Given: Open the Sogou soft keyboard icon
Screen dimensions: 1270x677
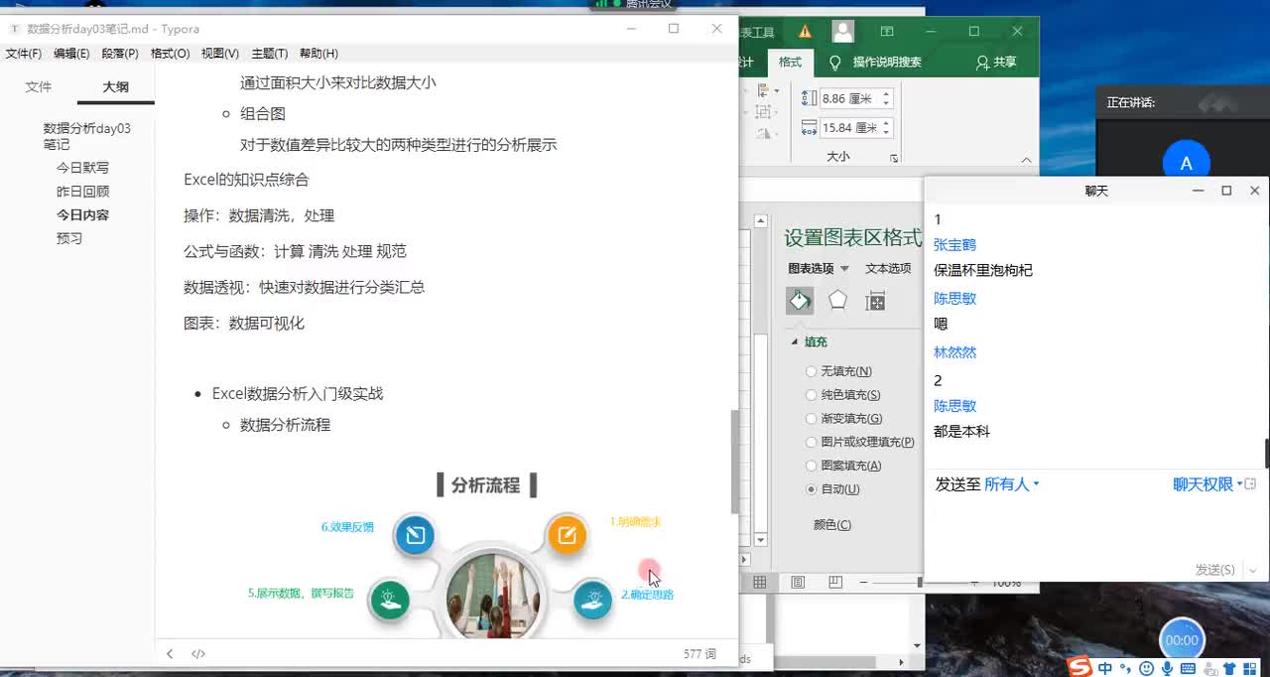Looking at the screenshot, I should click(1189, 669).
